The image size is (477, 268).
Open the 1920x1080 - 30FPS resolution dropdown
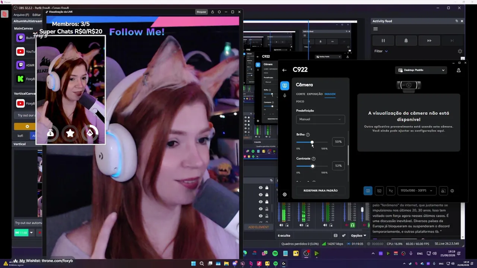click(x=417, y=191)
